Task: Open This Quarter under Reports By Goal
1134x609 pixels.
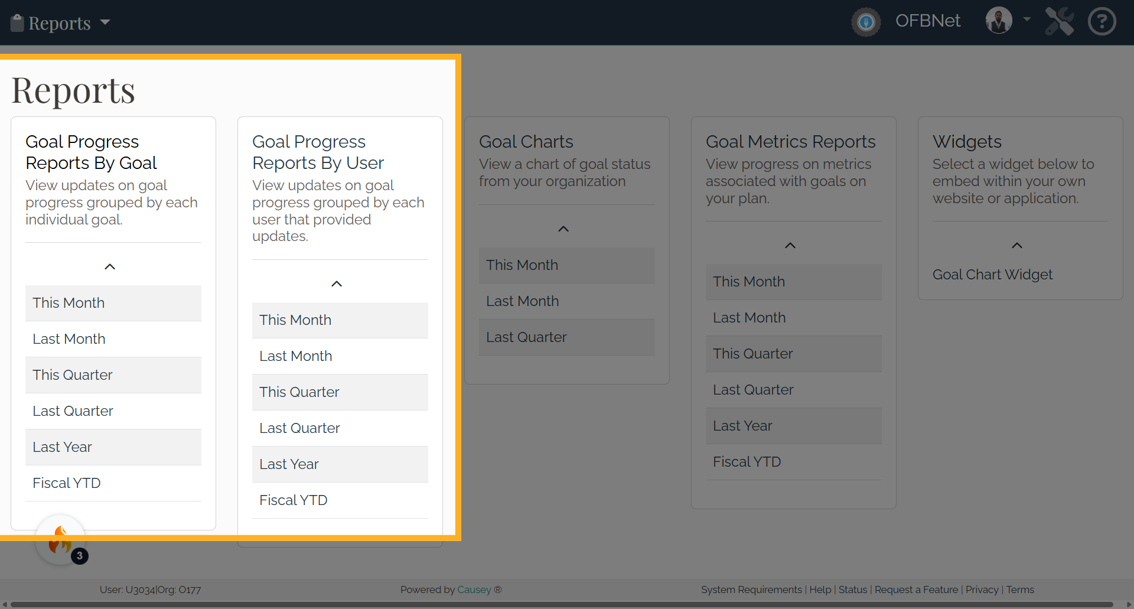Action: [113, 375]
